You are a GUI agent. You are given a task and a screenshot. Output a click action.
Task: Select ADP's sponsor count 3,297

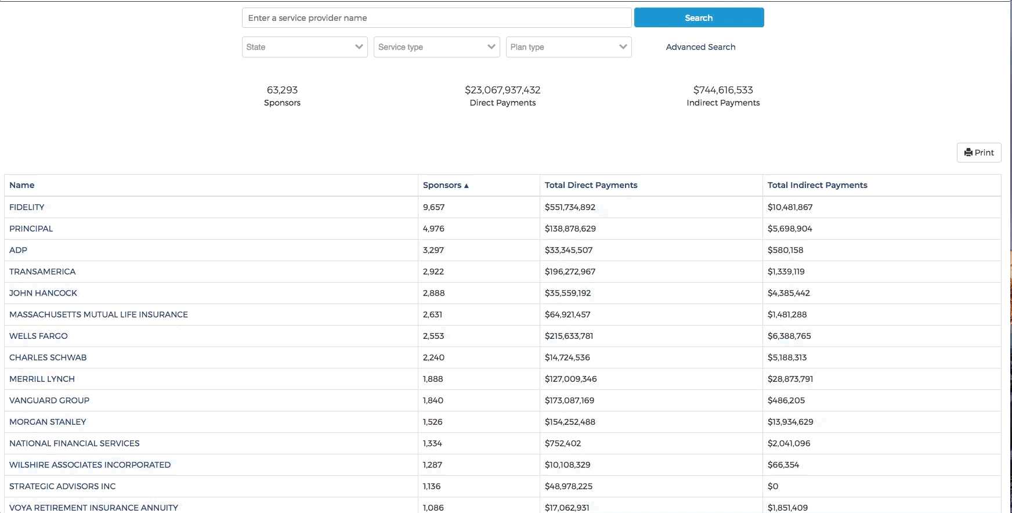[x=433, y=250]
